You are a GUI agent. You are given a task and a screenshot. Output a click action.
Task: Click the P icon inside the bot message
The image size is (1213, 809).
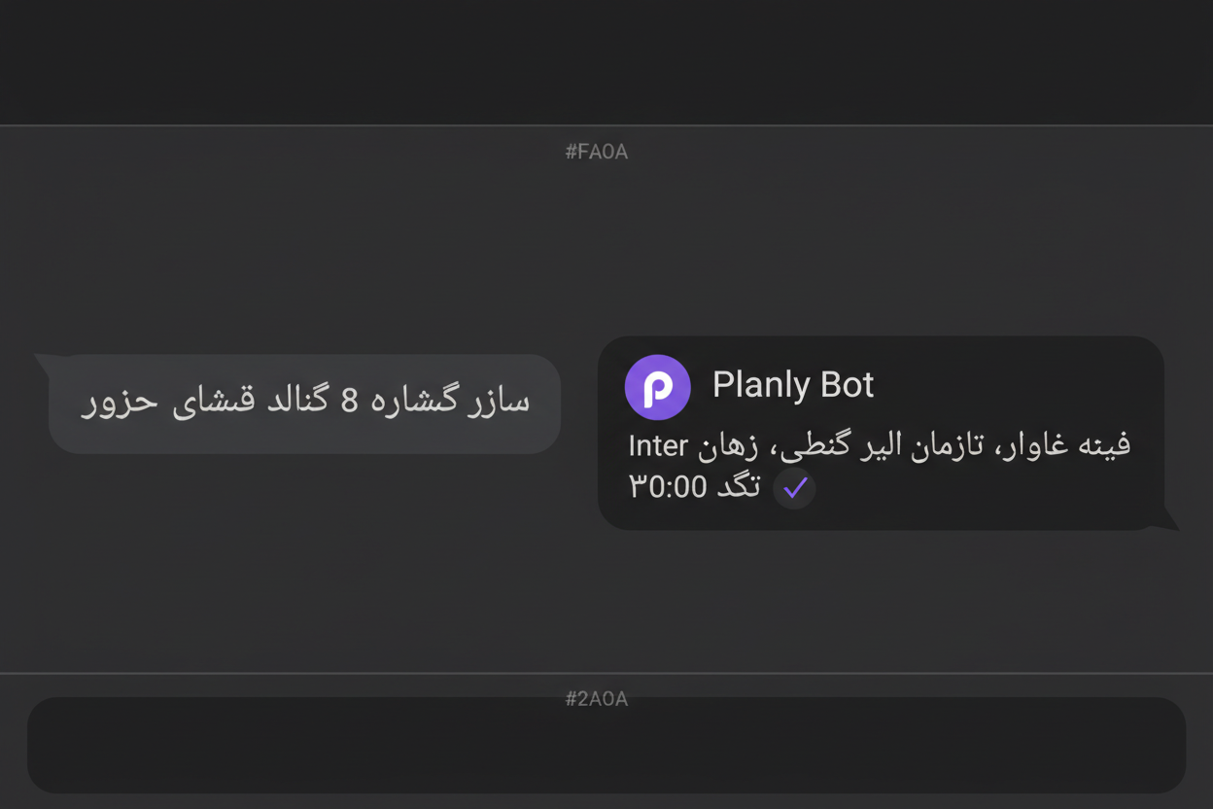[657, 386]
